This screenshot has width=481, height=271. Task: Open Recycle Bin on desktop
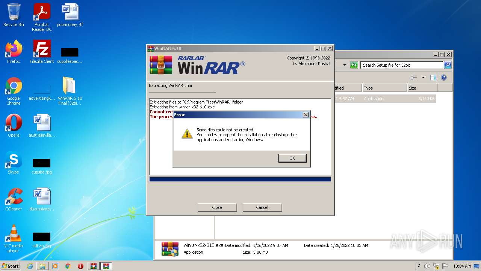click(x=14, y=16)
